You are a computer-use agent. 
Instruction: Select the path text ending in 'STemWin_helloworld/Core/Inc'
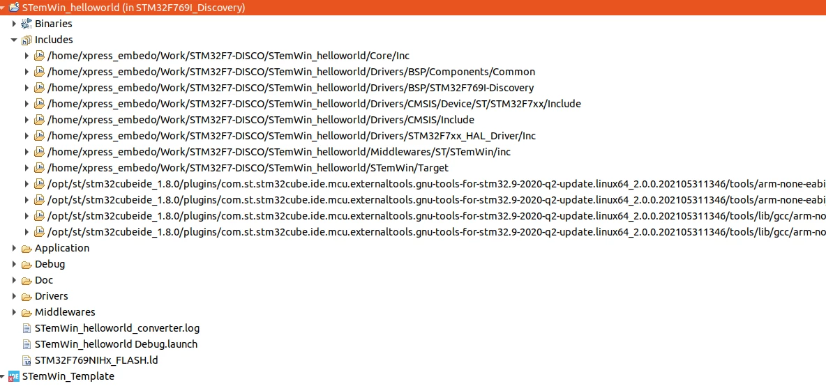click(x=229, y=56)
